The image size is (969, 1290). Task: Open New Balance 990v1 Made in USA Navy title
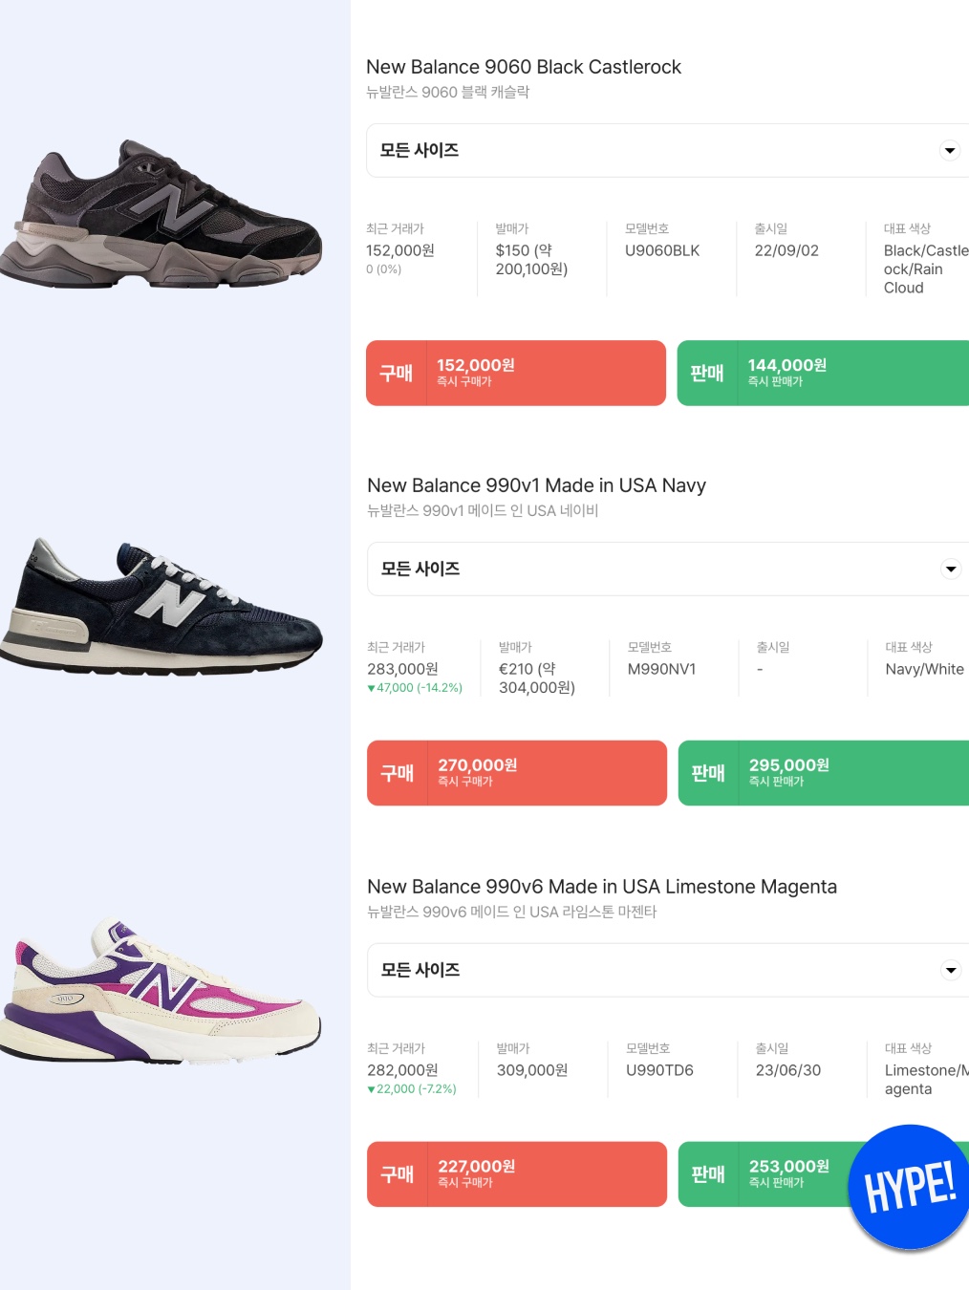click(x=536, y=485)
